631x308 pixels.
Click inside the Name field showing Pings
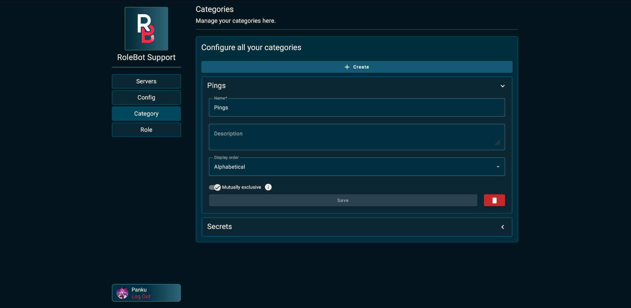coord(357,107)
